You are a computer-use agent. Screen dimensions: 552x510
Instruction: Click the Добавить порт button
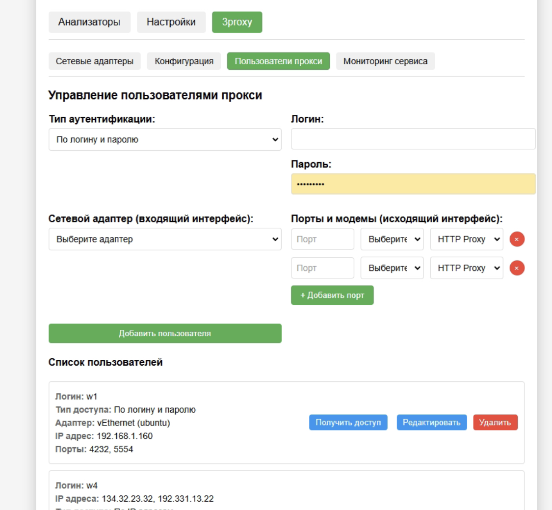tap(332, 295)
